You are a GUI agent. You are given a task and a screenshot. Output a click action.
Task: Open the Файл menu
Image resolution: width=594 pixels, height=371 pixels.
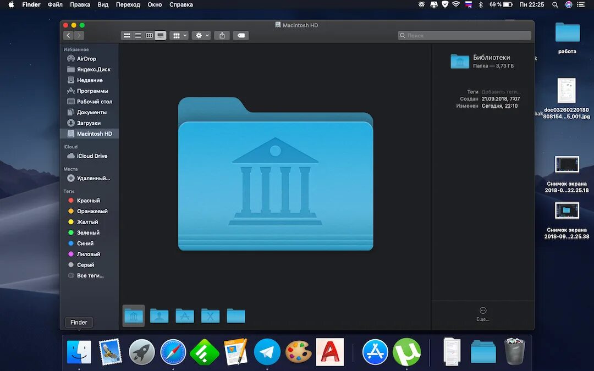(x=56, y=4)
